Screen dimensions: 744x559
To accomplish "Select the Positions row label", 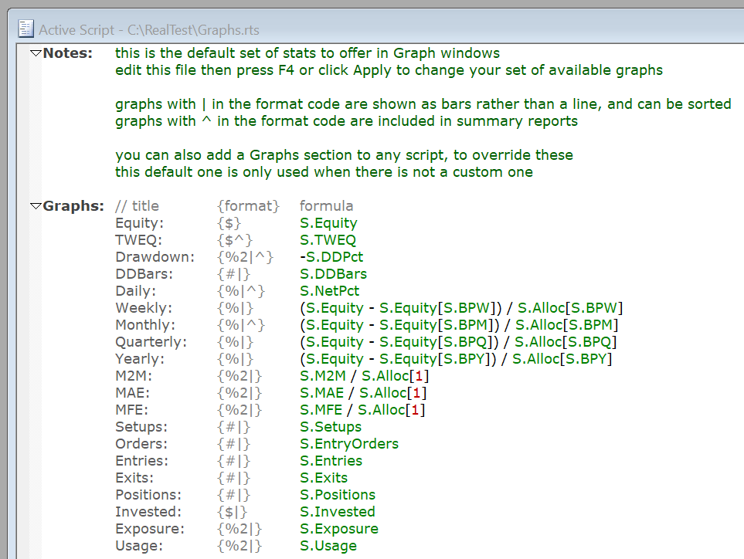I will coord(148,495).
